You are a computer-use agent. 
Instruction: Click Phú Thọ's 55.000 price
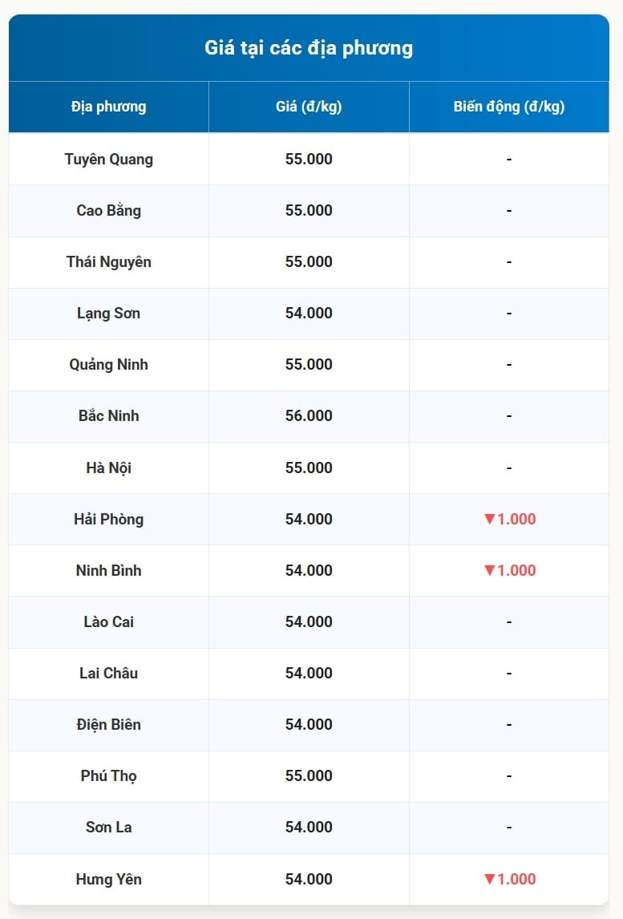309,775
